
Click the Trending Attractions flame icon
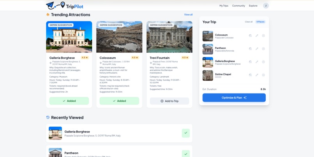[48, 15]
